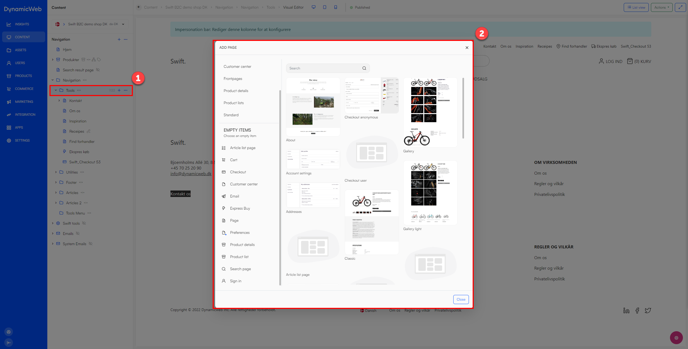Image resolution: width=688 pixels, height=349 pixels.
Task: Toggle hidden-eye icon next to System Emails
Action: (91, 244)
